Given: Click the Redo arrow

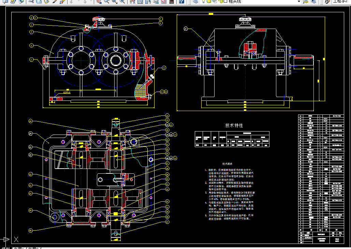Looking at the screenshot, I should click(85, 2).
